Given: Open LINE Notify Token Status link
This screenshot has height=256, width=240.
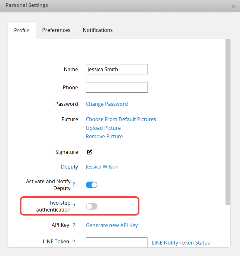Looking at the screenshot, I should (181, 243).
